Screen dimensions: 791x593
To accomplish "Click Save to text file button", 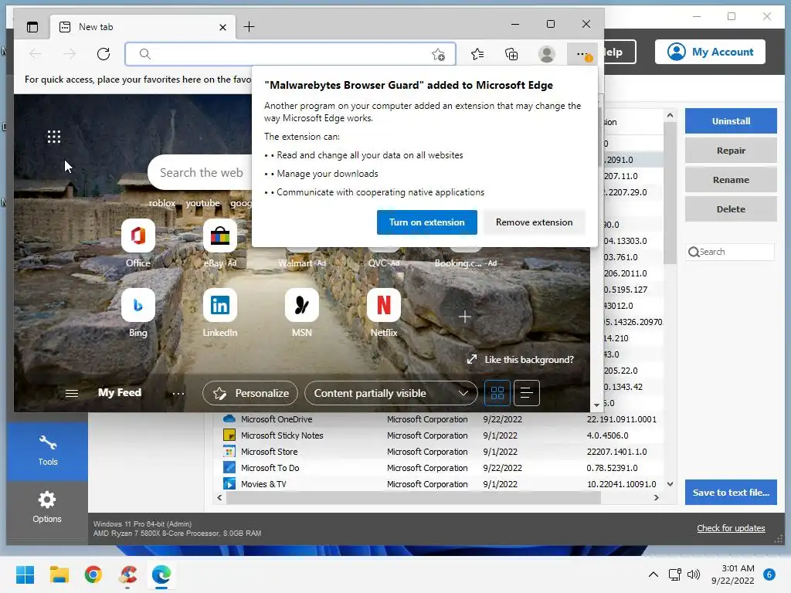I will [x=731, y=492].
